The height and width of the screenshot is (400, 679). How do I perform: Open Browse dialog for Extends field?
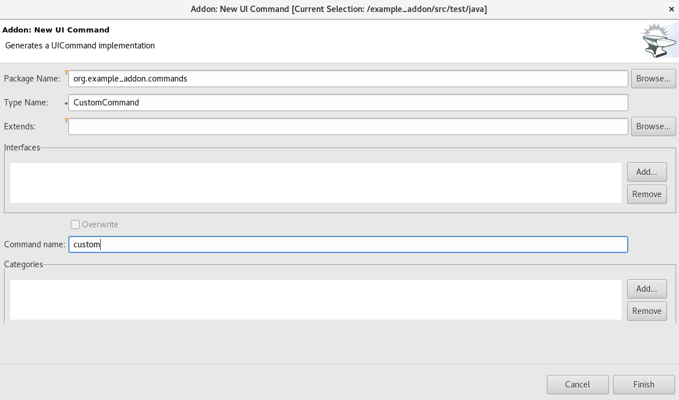click(653, 126)
